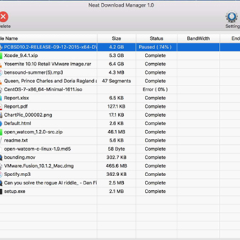The image size is (240, 240).
Task: Click the VMware.Fusion dmg disk icon
Action: pos(1,166)
